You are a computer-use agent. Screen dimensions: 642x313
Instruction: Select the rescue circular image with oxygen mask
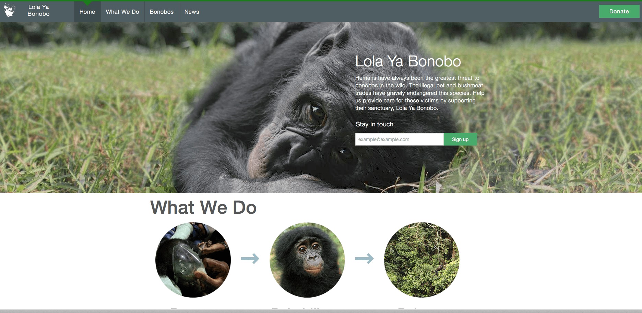[193, 260]
